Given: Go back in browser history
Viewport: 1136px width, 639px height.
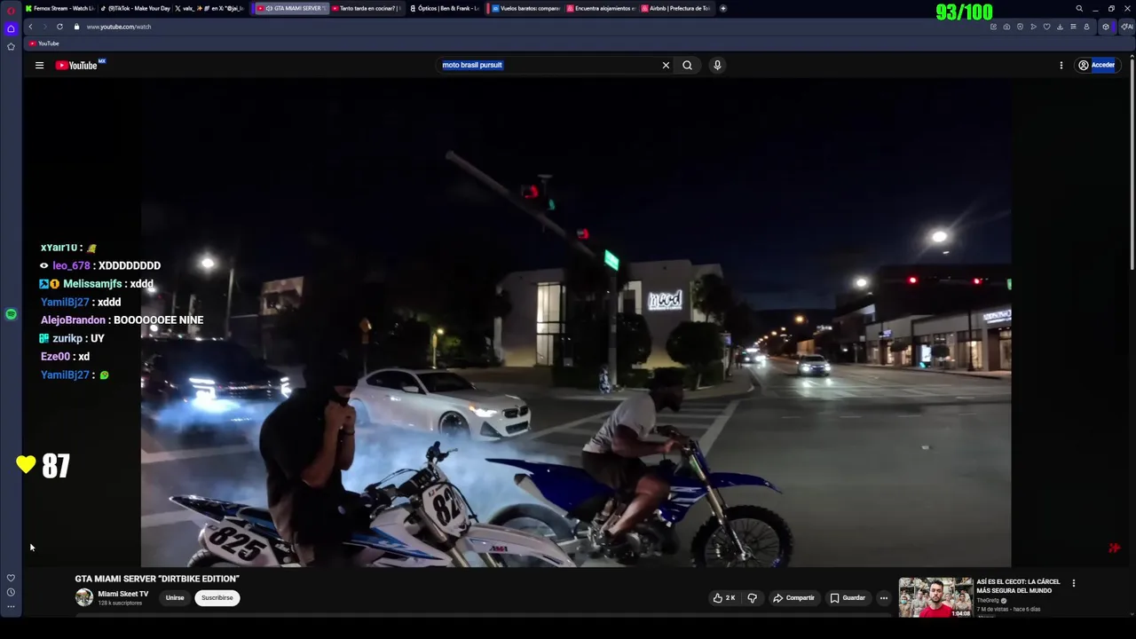Looking at the screenshot, I should [x=30, y=27].
